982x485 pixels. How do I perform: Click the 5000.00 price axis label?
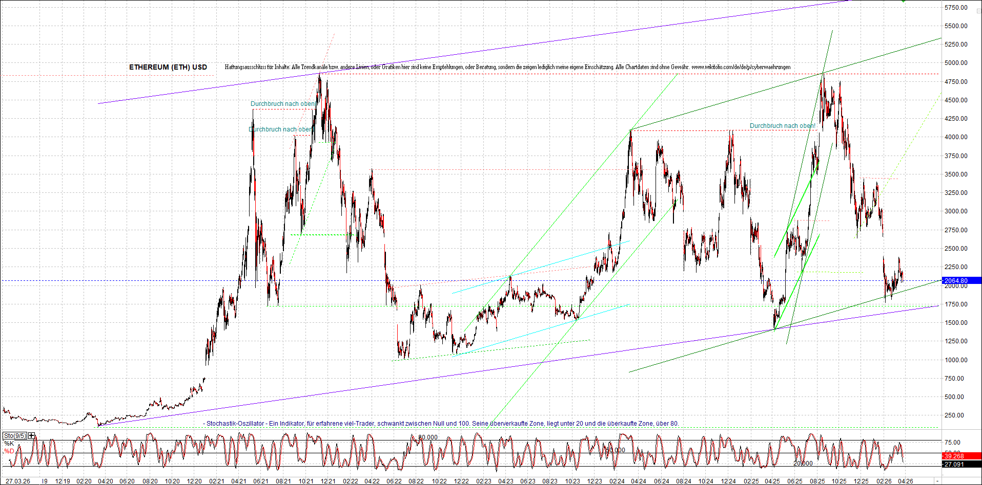click(956, 63)
